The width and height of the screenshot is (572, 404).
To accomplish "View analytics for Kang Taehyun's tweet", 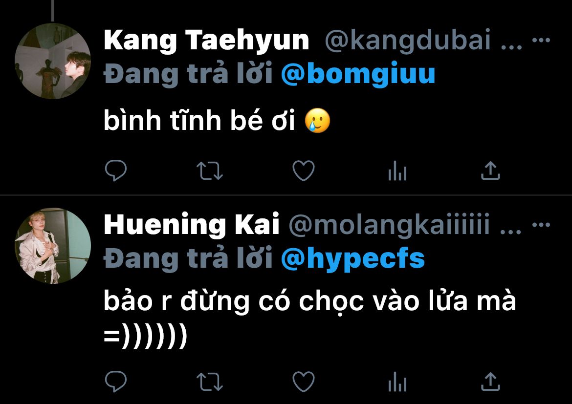I will pyautogui.click(x=397, y=171).
